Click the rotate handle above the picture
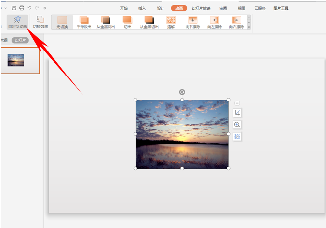Screen dimensions: 326x228 click(x=182, y=92)
